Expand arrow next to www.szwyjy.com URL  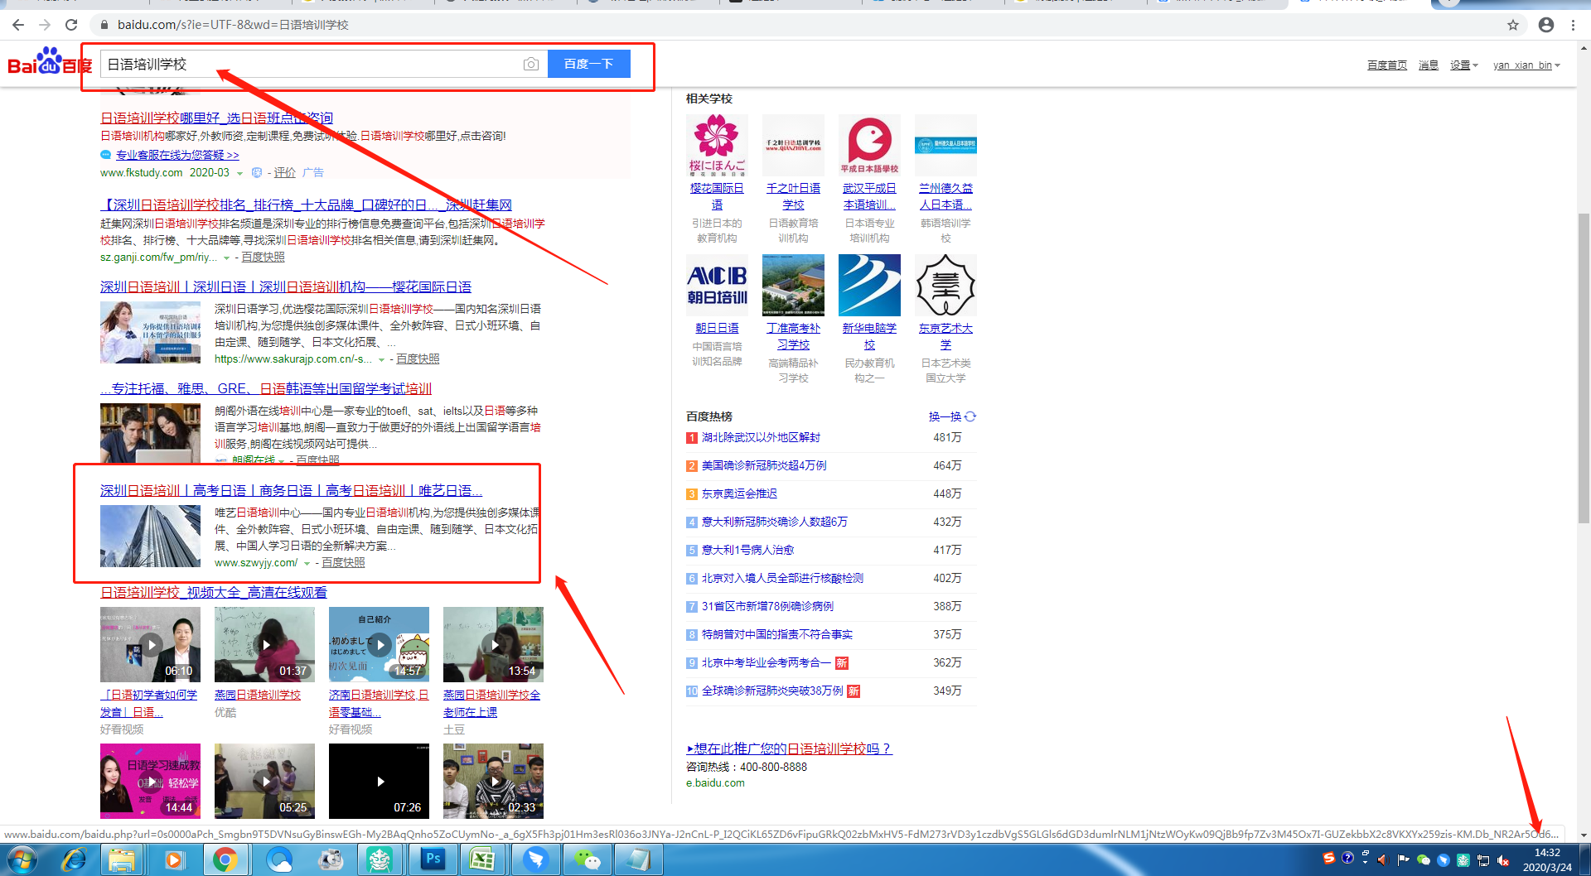[307, 564]
